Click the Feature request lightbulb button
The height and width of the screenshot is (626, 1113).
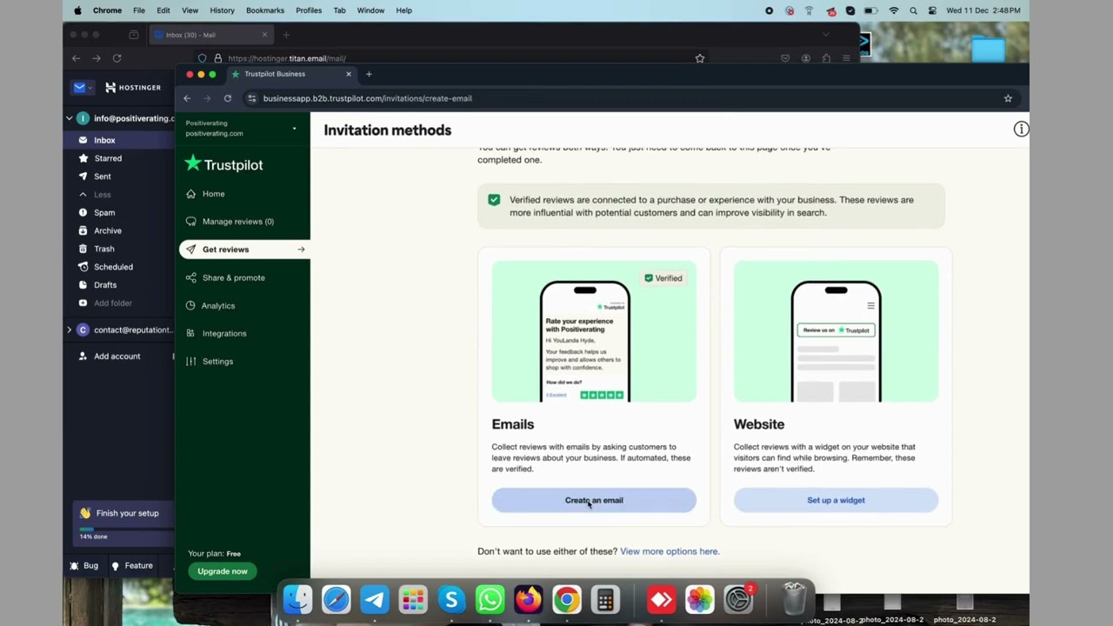132,565
